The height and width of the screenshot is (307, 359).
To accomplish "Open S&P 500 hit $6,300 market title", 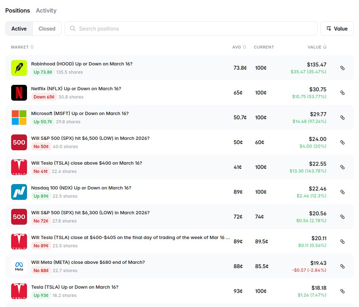I will click(x=90, y=212).
